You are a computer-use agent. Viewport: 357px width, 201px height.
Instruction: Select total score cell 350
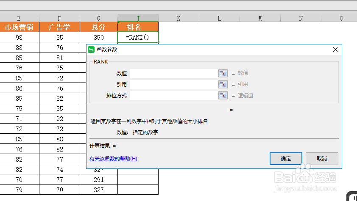[99, 37]
